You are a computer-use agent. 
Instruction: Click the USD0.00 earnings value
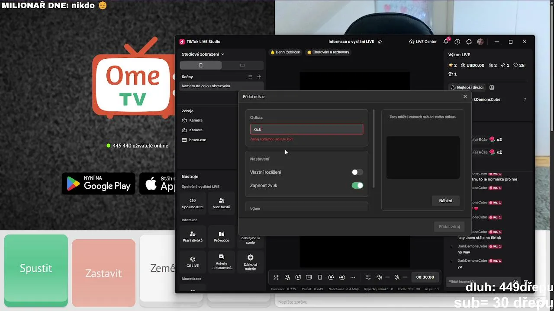(472, 66)
